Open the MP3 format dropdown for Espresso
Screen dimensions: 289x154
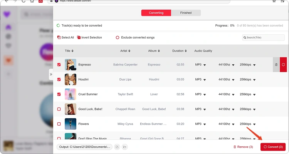coord(200,65)
